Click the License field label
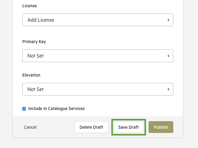 (x=30, y=6)
